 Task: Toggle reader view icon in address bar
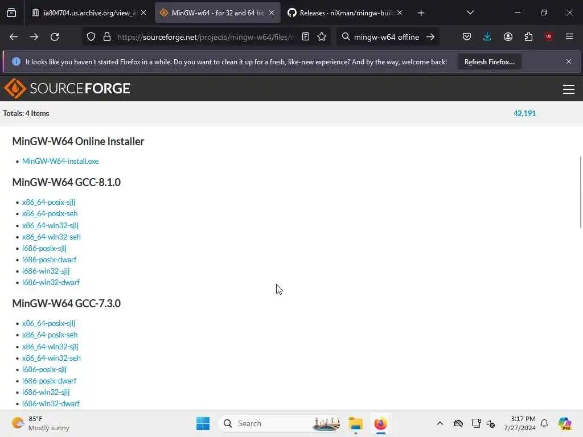pyautogui.click(x=306, y=37)
